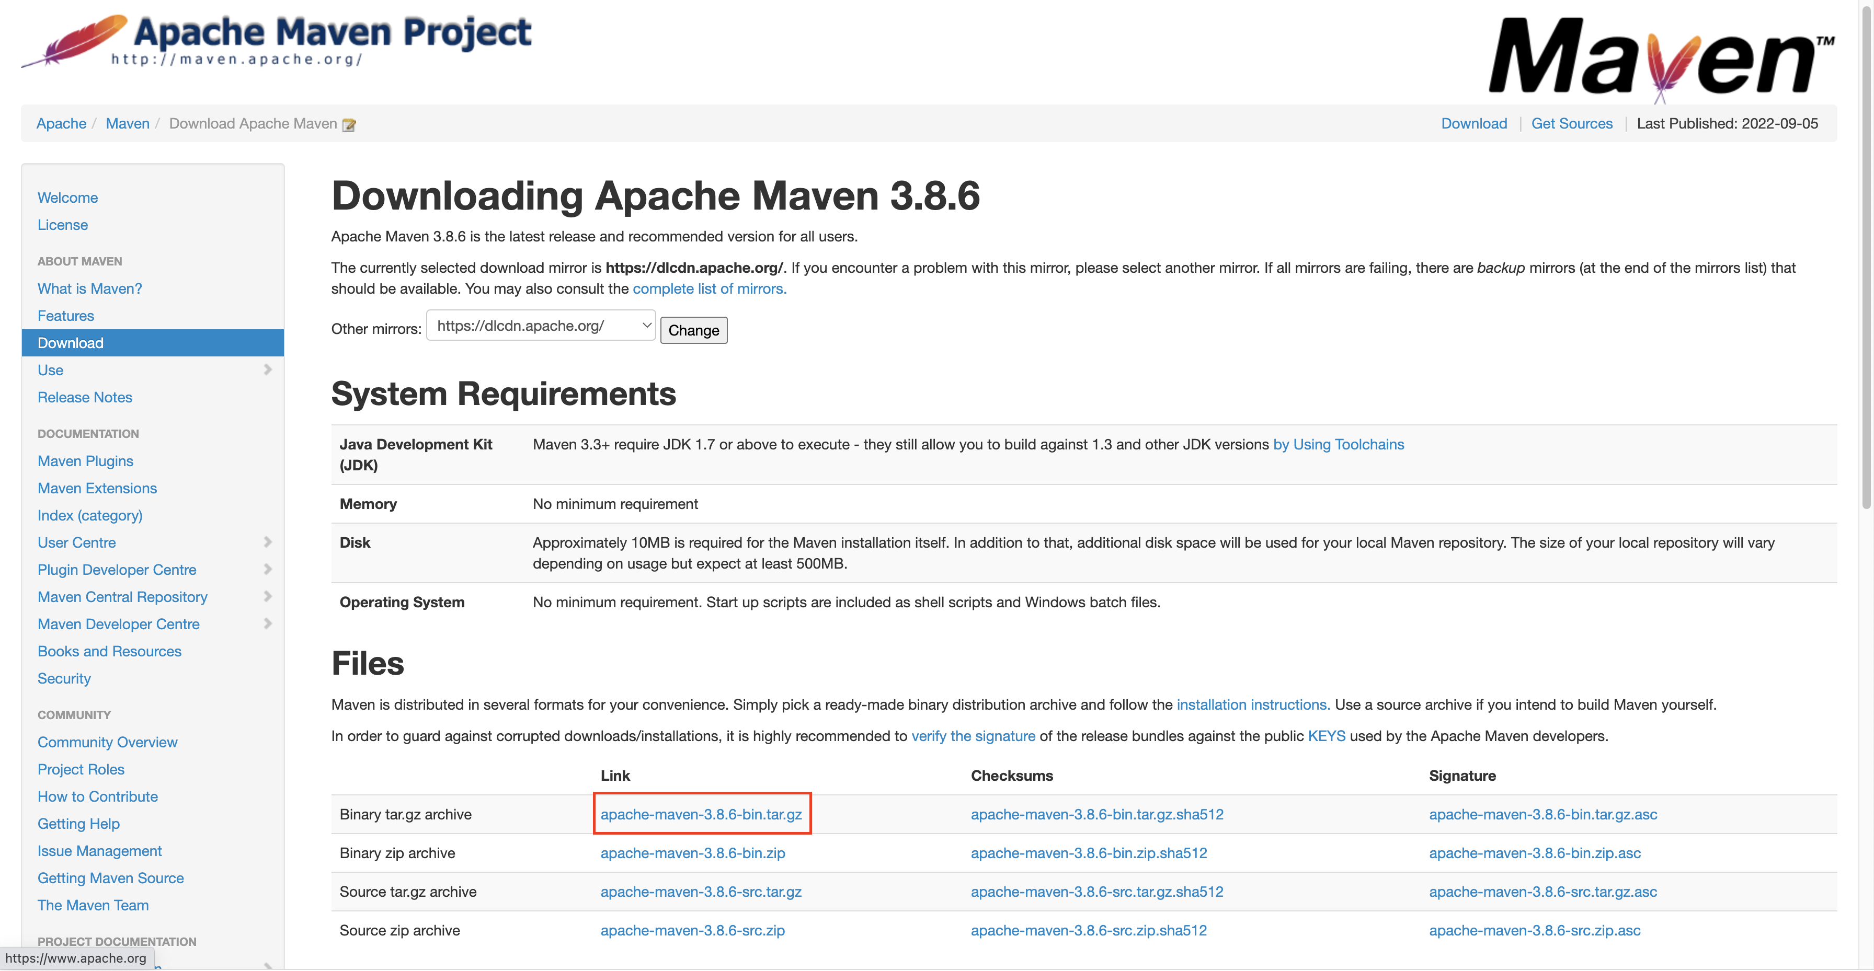Expand Plugin Developer Centre chevron
1874x971 pixels.
coord(267,569)
